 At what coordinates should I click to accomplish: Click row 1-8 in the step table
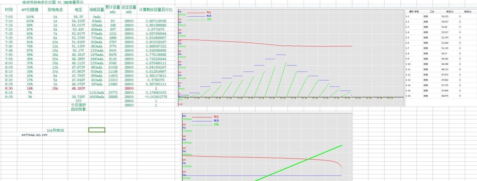coord(441,53)
